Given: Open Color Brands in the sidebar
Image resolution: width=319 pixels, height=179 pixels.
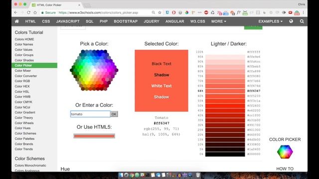Looking at the screenshot, I should point(24,144).
